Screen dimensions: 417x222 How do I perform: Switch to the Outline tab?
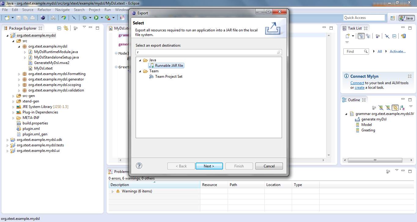[354, 100]
